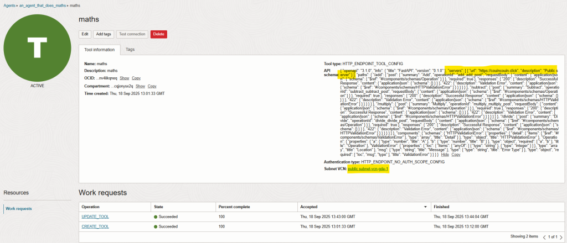Select the Tool information tab
The height and width of the screenshot is (243, 567).
[100, 49]
